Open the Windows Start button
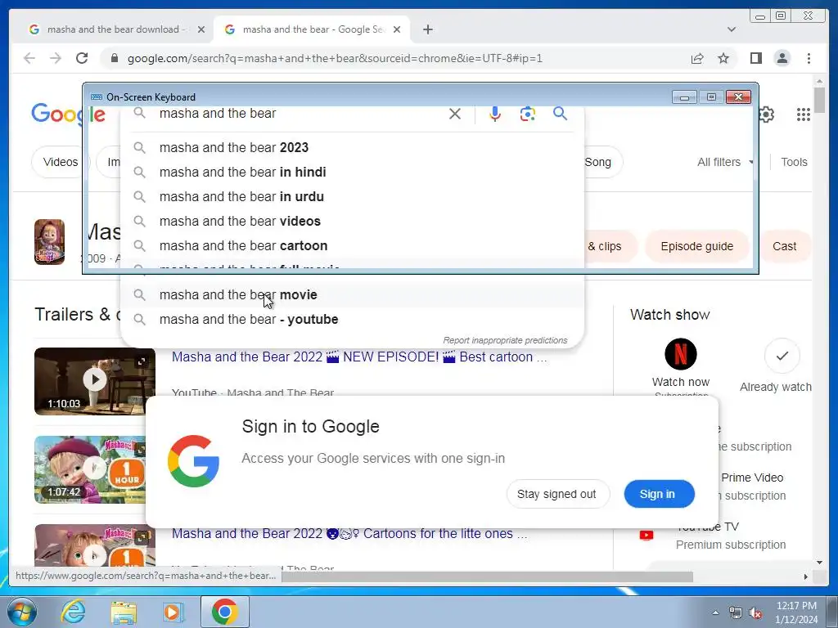Screen dimensions: 838x628 coord(21,612)
